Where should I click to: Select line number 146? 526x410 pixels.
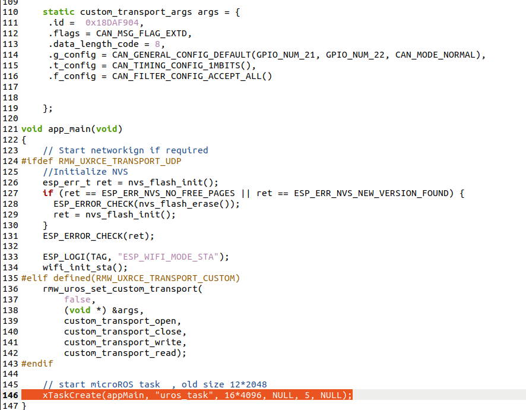(x=10, y=395)
